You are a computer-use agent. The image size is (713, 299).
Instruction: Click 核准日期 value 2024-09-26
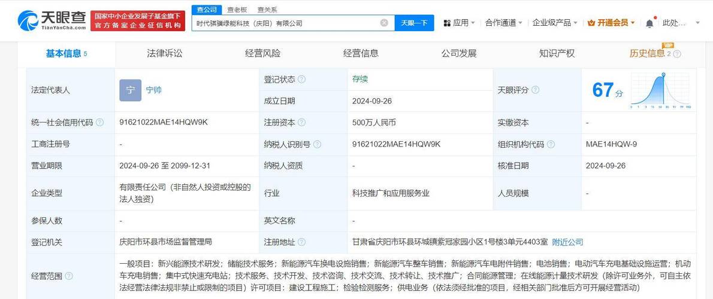coord(606,166)
